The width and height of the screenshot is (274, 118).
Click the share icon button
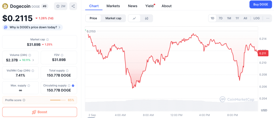pos(73,6)
